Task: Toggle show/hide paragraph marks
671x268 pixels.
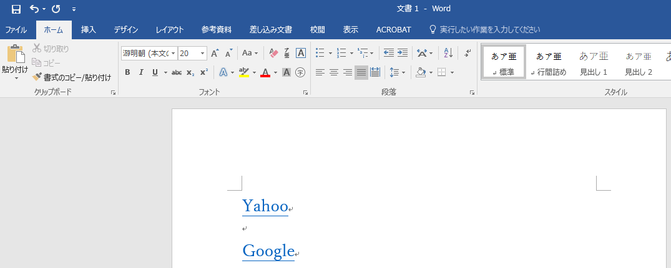Action: tap(468, 53)
